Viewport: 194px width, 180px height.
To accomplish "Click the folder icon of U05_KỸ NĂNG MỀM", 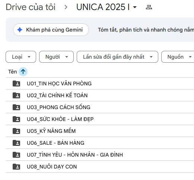I will tap(16, 131).
